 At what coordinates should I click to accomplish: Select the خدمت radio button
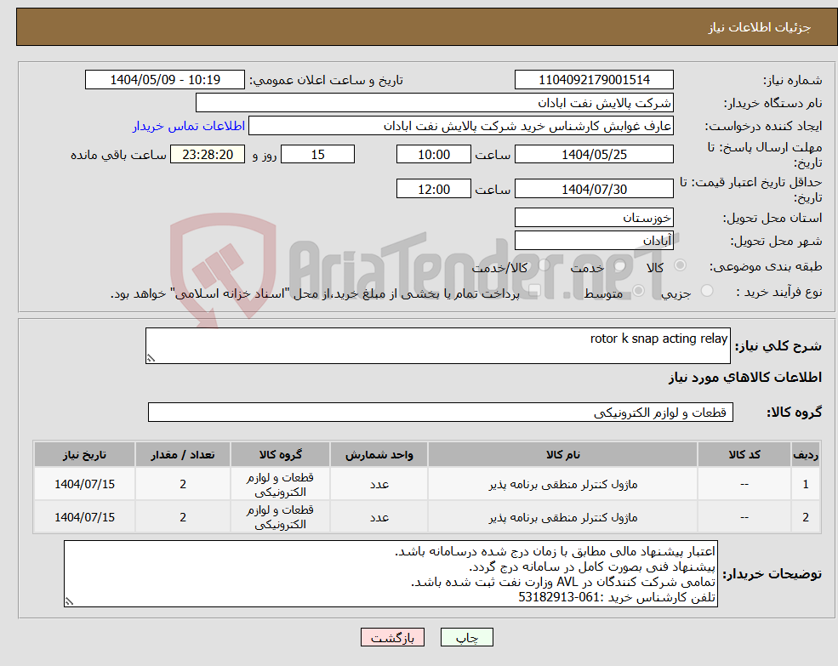tap(619, 265)
